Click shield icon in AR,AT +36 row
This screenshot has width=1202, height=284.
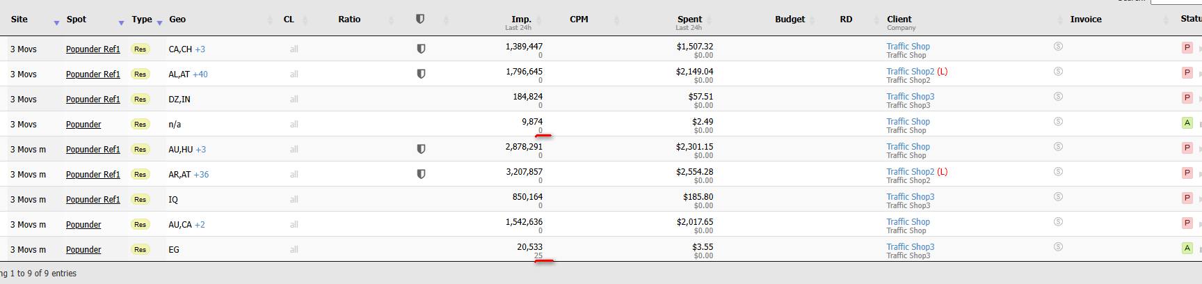[421, 174]
